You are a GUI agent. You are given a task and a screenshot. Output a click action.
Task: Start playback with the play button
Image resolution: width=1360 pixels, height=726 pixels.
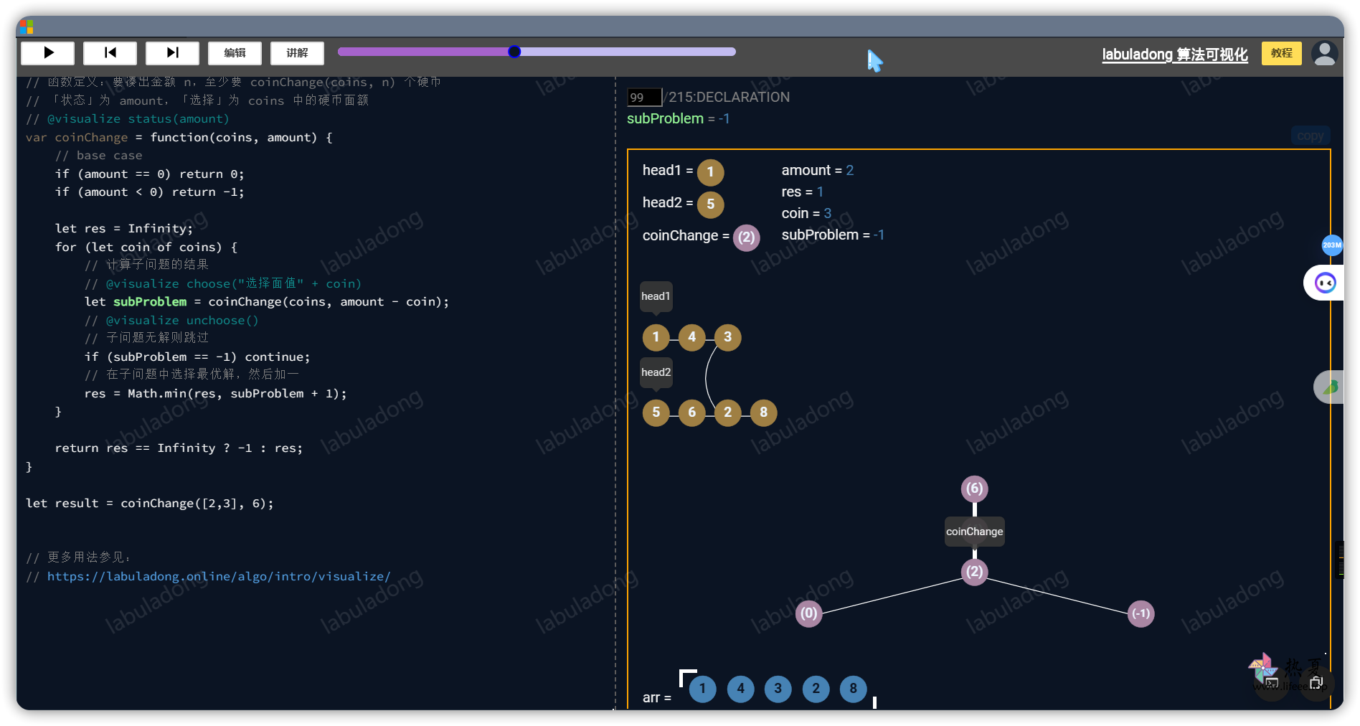[48, 52]
